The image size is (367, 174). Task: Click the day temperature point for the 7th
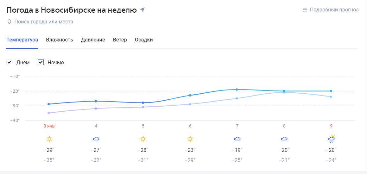coord(237,90)
